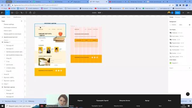192x108 pixels.
Task: Open a new browser tab
Action: coord(167,2)
